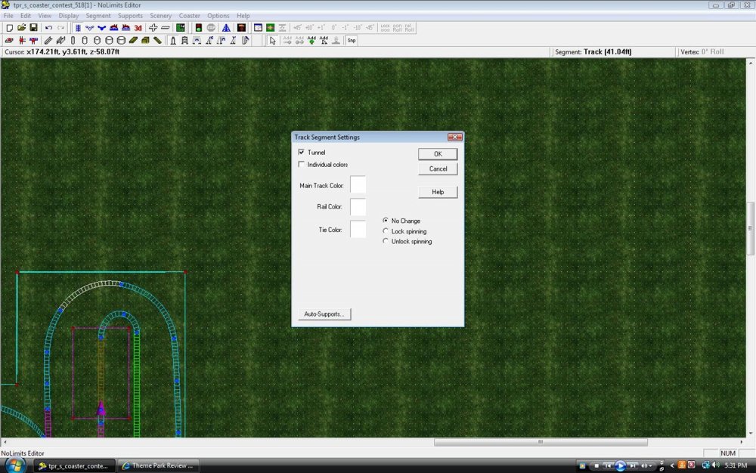Viewport: 756px width, 473px height.
Task: Enable the Individual colors checkbox
Action: pos(302,165)
